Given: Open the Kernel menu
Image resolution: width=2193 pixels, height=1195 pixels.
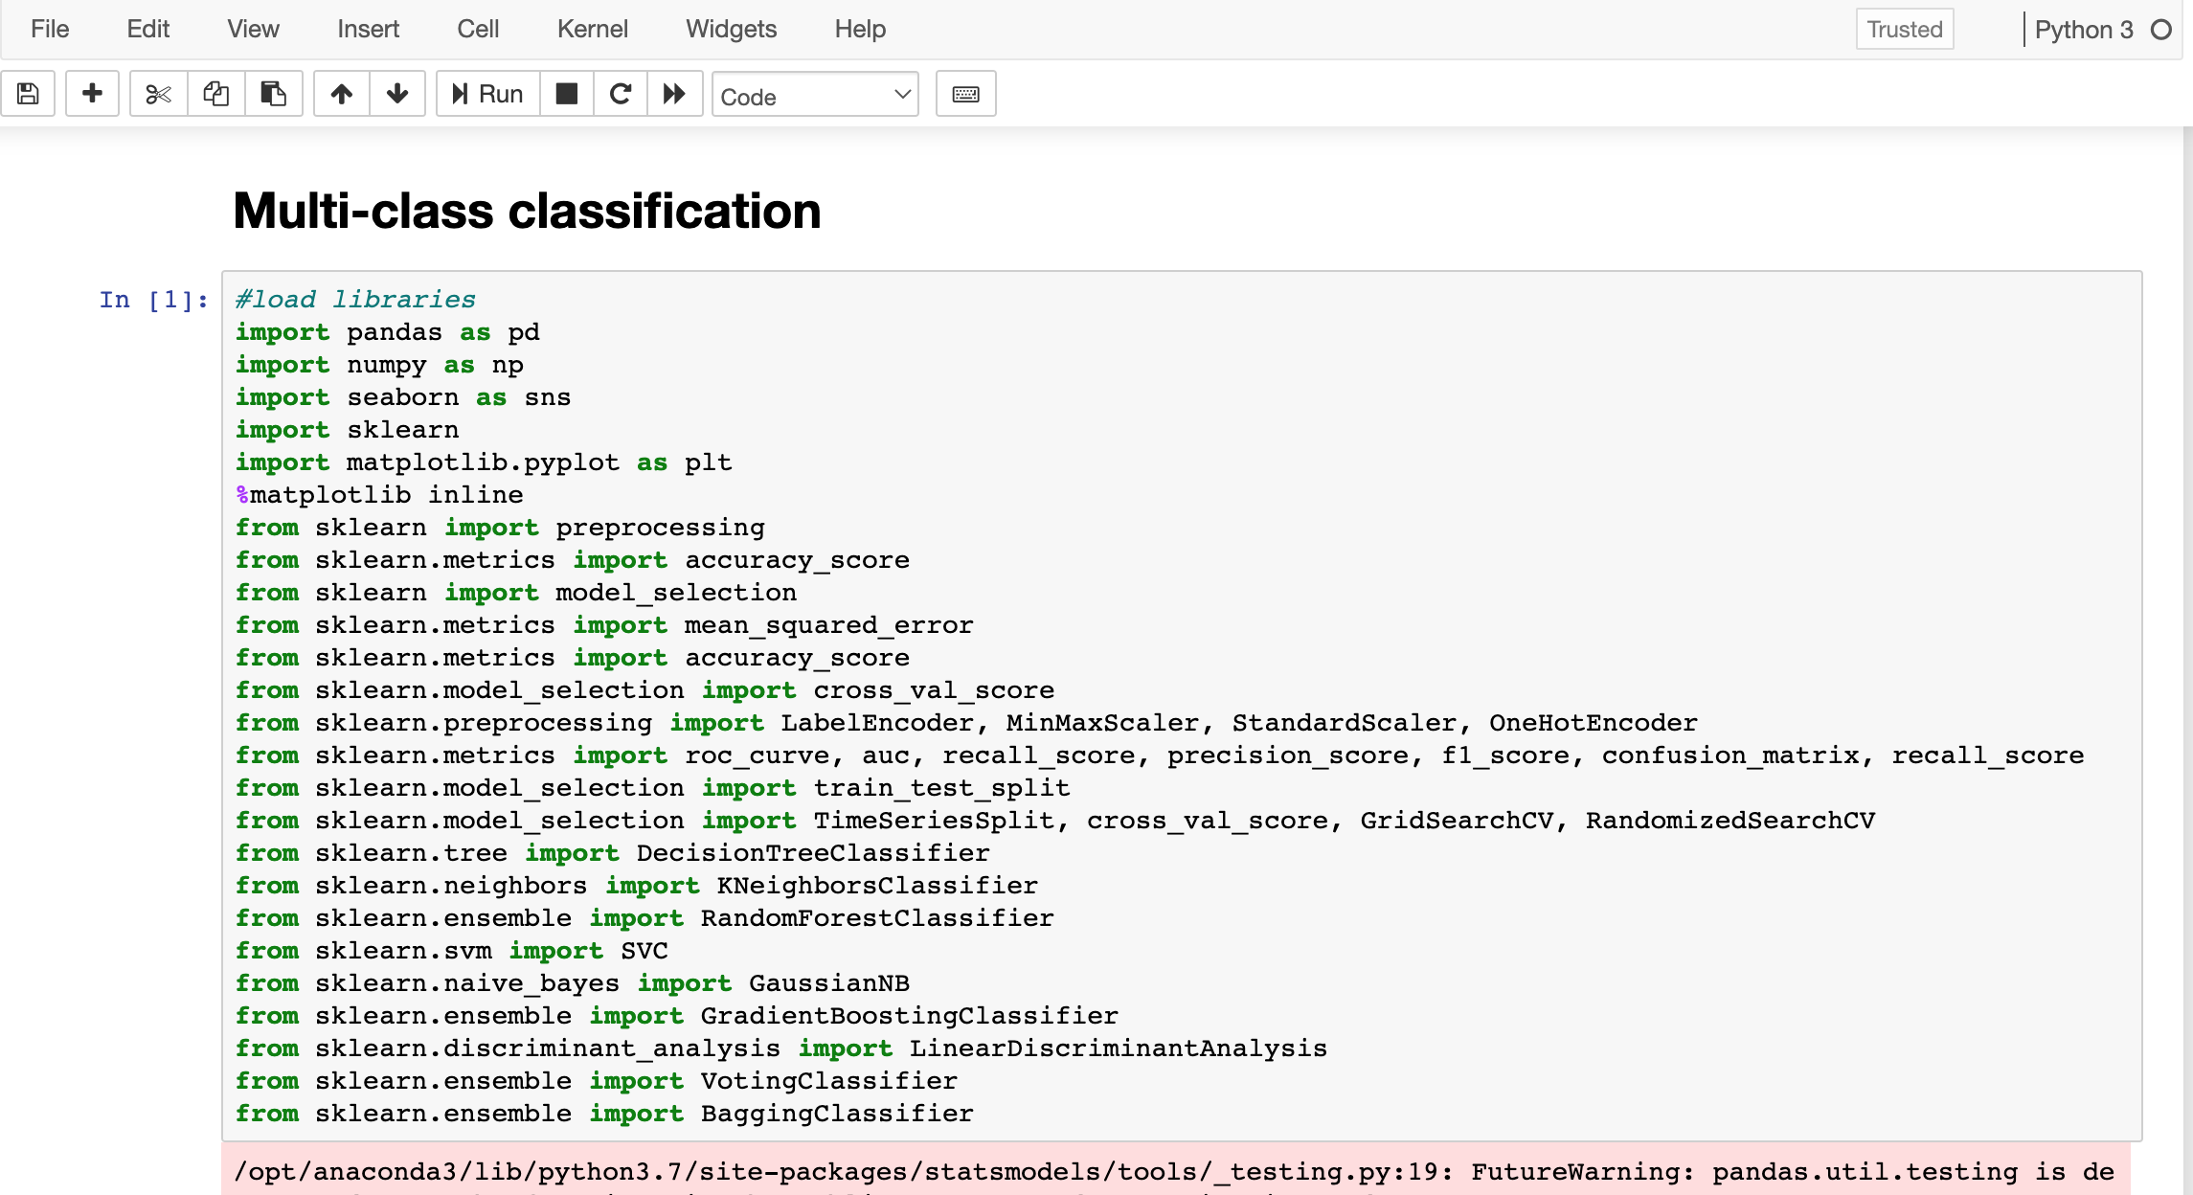Looking at the screenshot, I should 592,29.
